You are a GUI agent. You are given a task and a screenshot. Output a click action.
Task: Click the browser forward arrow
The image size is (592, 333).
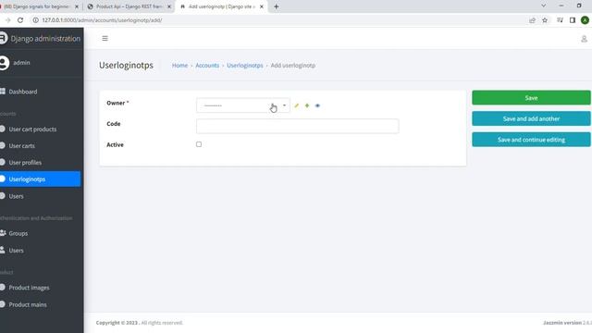(7, 20)
